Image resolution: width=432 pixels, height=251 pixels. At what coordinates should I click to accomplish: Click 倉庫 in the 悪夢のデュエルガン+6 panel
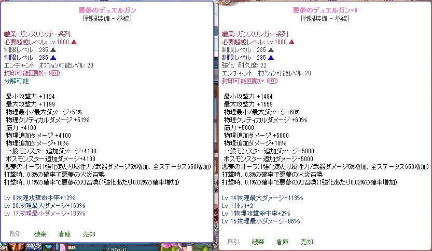click(282, 242)
